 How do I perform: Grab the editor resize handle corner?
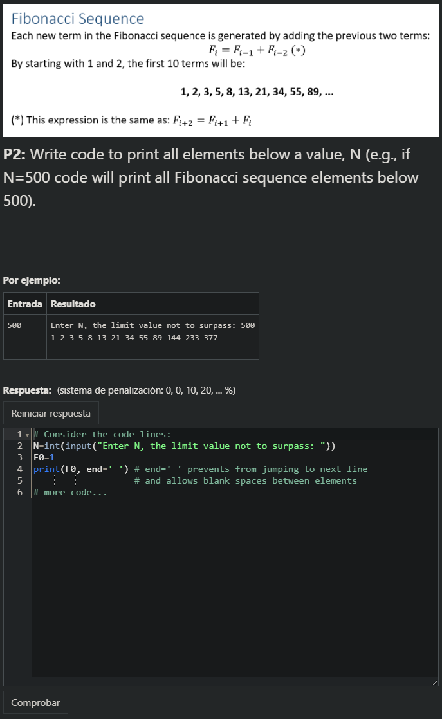coord(435,683)
